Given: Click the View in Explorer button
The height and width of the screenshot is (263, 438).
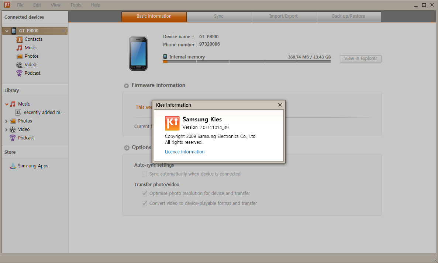Looking at the screenshot, I should (x=361, y=58).
